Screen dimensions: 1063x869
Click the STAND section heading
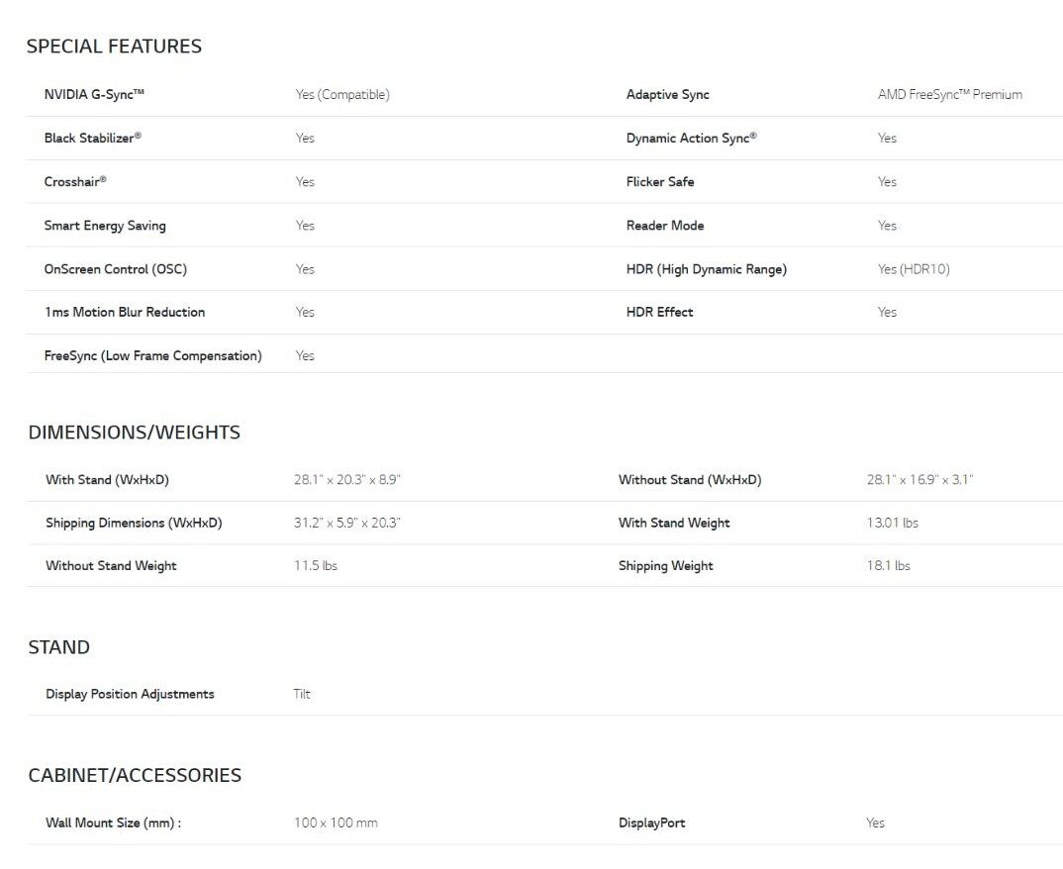click(x=58, y=647)
